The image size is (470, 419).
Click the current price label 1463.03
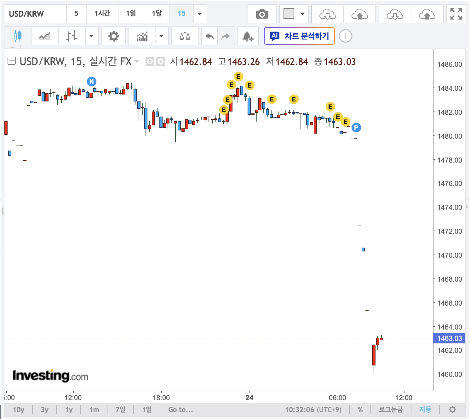[449, 338]
